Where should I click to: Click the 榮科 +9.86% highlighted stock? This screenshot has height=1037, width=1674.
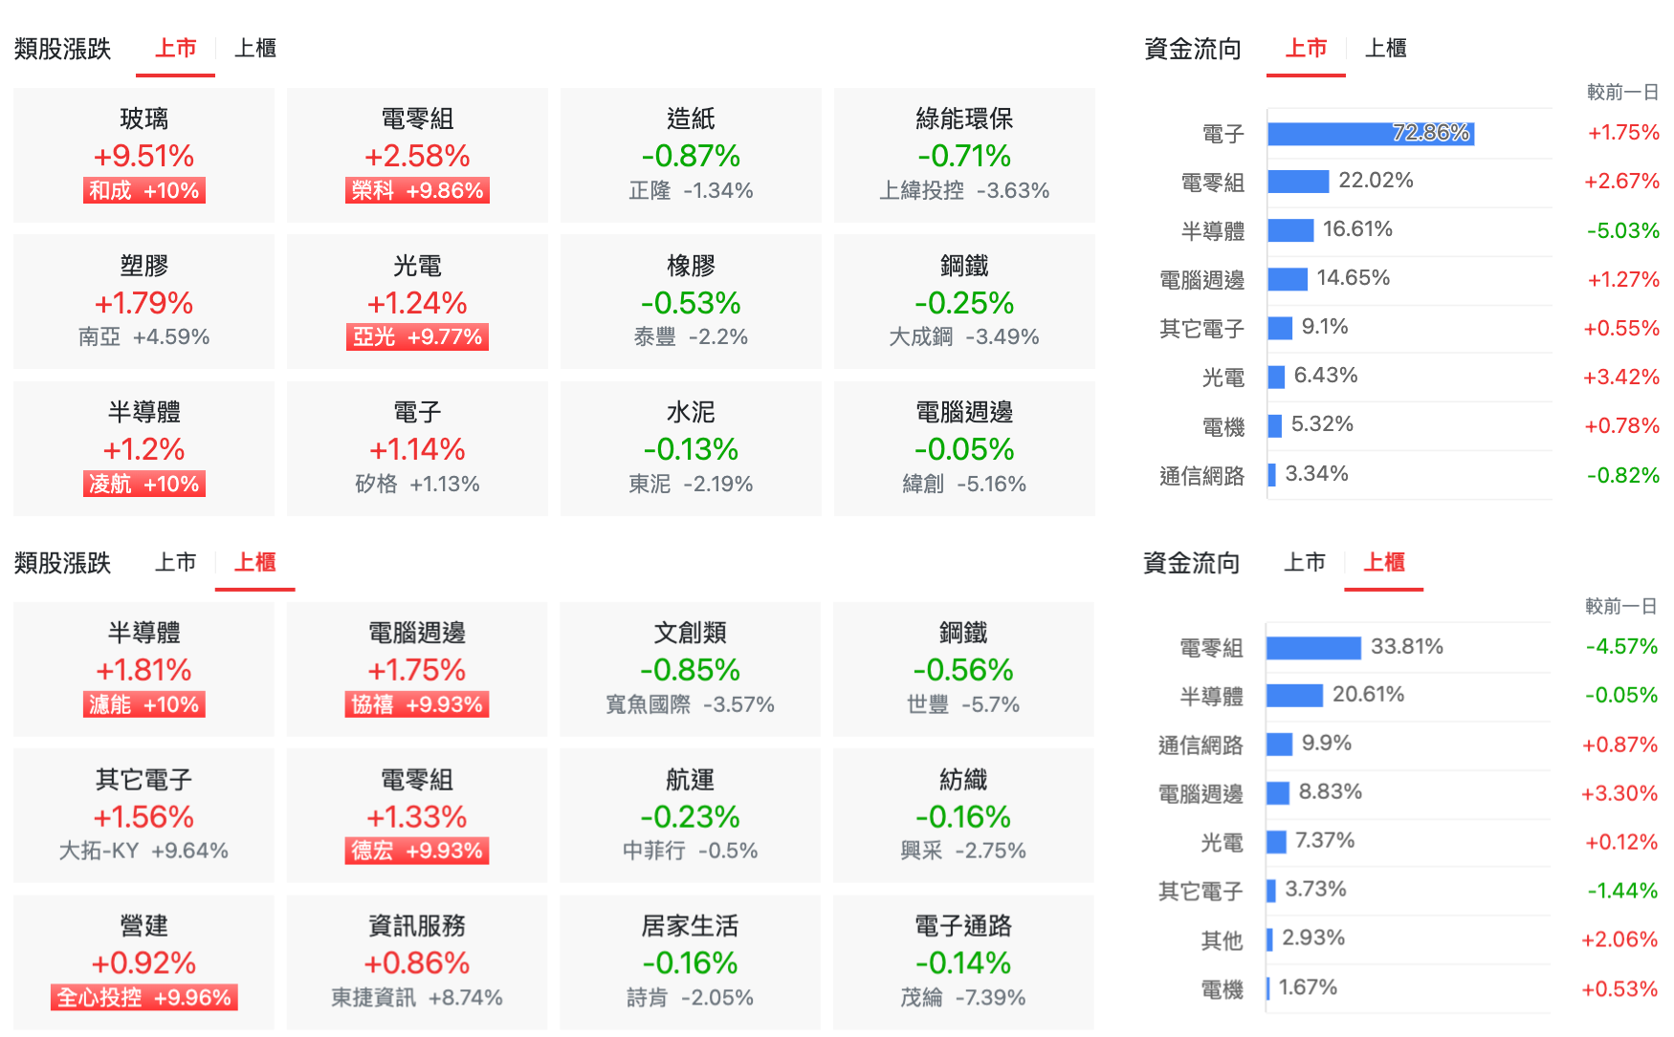pyautogui.click(x=416, y=190)
